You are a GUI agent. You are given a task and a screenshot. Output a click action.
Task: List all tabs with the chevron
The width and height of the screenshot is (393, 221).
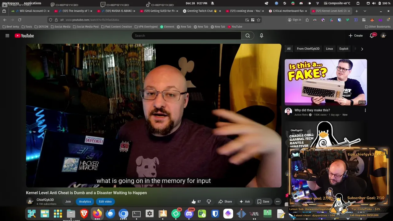(x=365, y=11)
